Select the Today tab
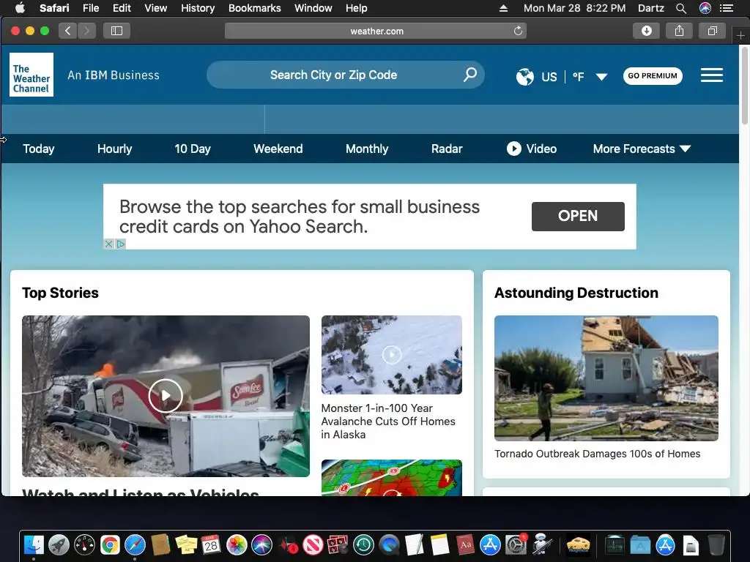The image size is (750, 562). click(x=39, y=149)
